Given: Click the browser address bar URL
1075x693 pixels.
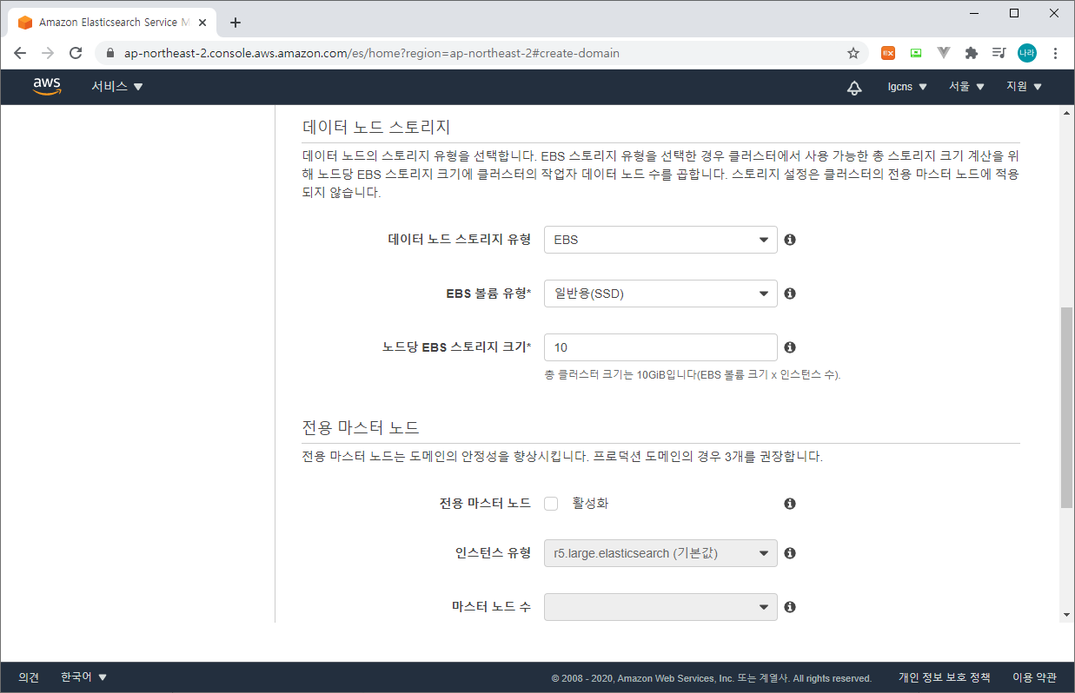Looking at the screenshot, I should point(372,53).
